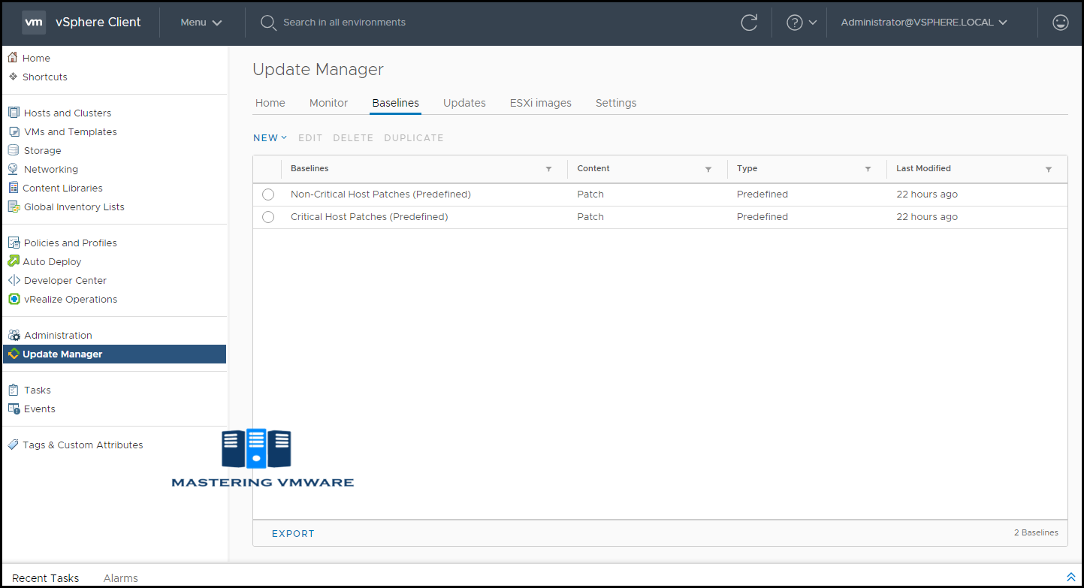Open Administration in navigation
The width and height of the screenshot is (1084, 588).
coord(58,335)
